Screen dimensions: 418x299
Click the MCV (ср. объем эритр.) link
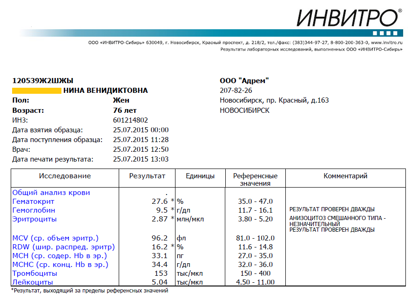(55, 238)
